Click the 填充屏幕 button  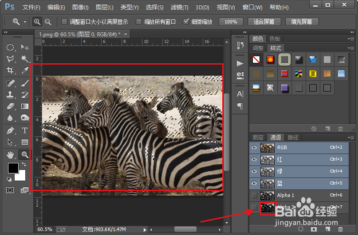tap(302, 22)
